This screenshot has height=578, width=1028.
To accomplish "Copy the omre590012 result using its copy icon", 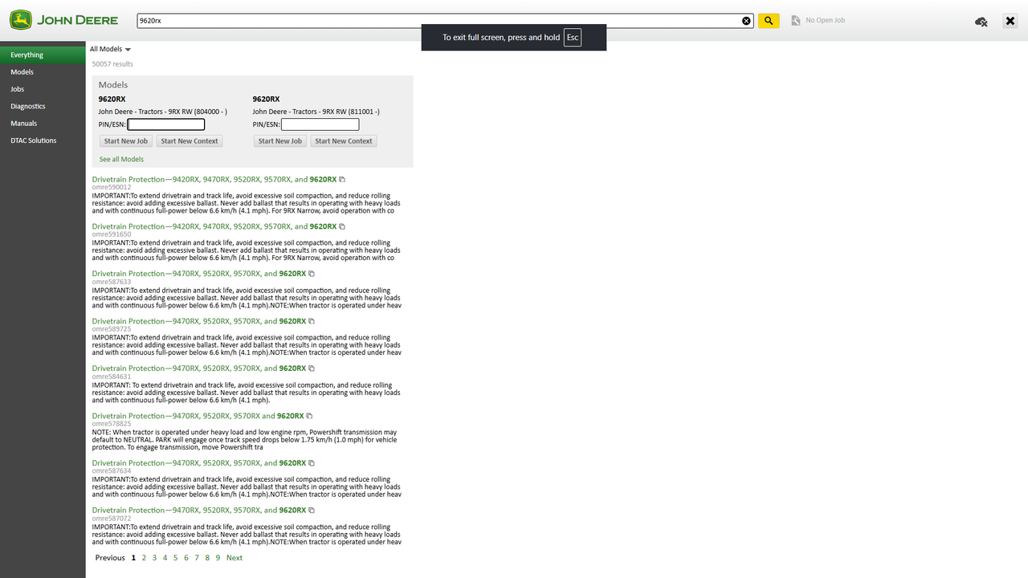I will pyautogui.click(x=341, y=179).
